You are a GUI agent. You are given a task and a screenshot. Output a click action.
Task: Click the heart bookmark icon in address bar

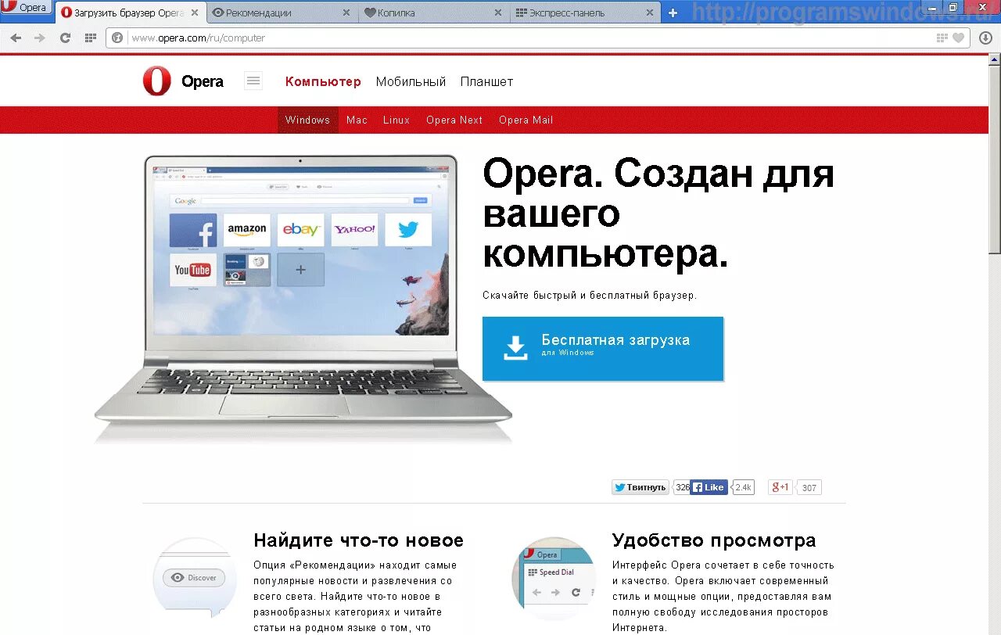tap(958, 38)
